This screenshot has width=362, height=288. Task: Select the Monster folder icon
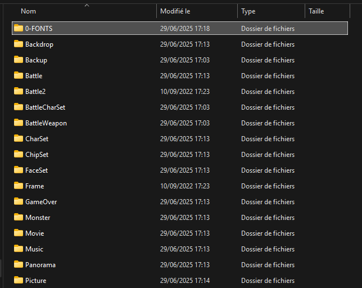click(x=19, y=217)
